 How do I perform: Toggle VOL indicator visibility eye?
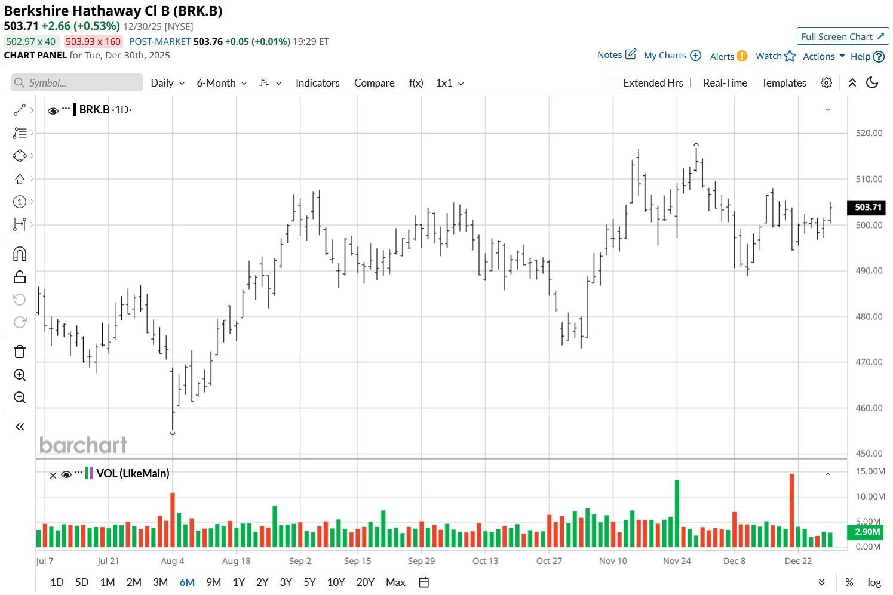pos(66,474)
